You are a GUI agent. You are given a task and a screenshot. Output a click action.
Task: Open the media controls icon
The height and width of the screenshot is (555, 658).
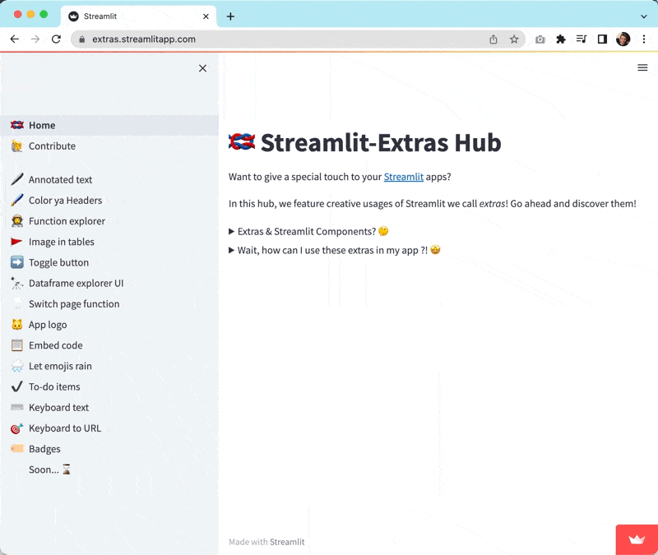coord(582,39)
